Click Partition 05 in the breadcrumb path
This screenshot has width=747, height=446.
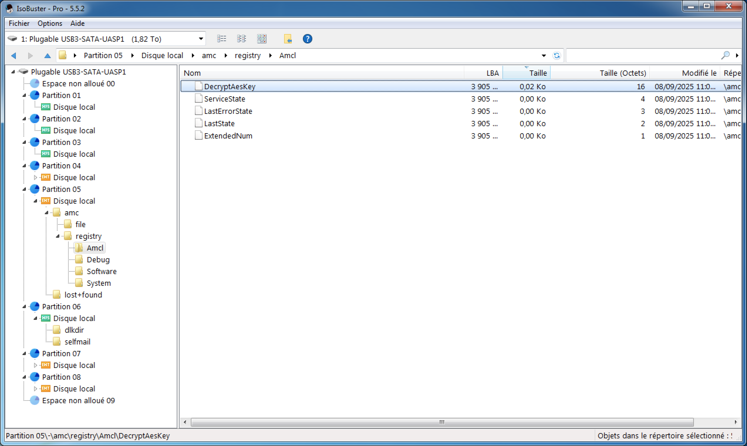point(103,55)
